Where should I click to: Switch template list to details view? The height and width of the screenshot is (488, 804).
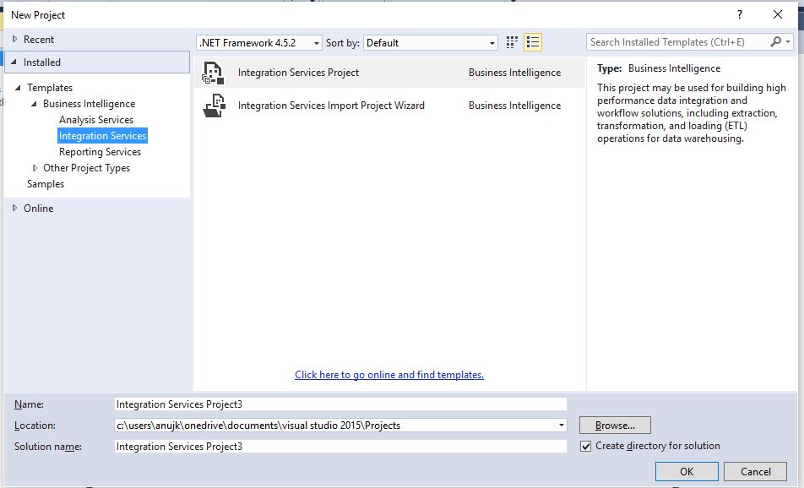click(x=535, y=42)
